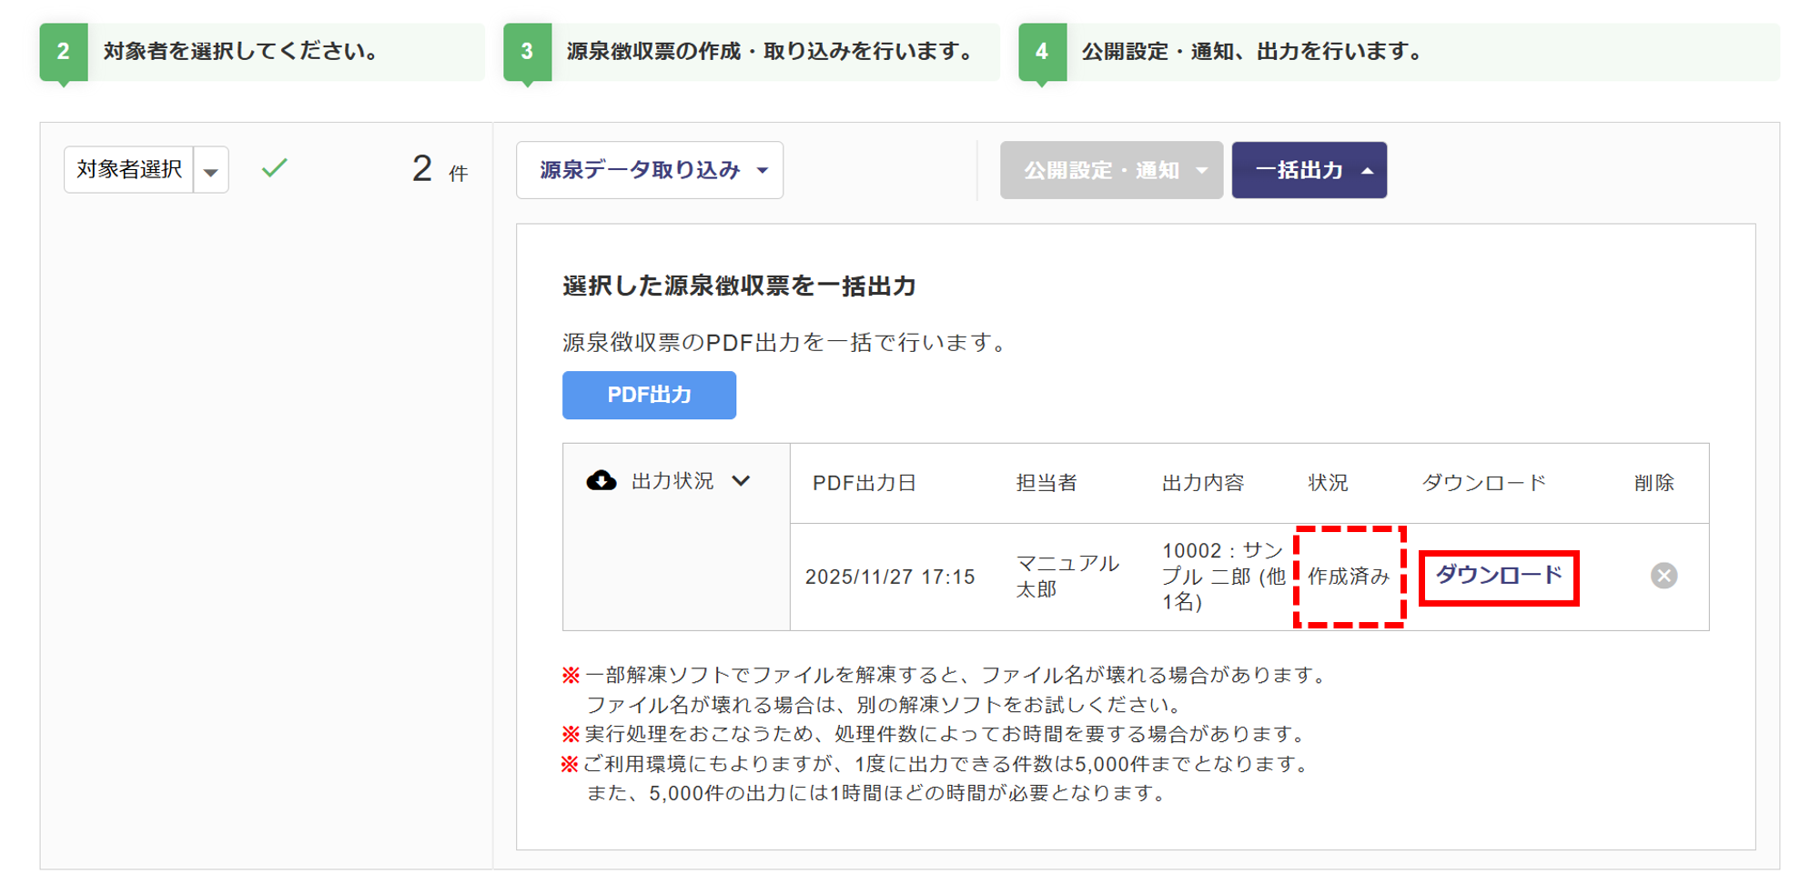Screen dimensions: 1820x894
Task: Click the step 4 number badge
Action: click(x=1042, y=52)
